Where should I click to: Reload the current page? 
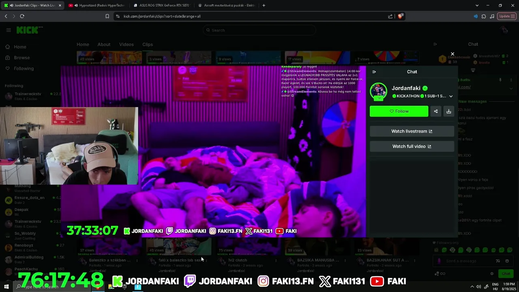[x=22, y=16]
